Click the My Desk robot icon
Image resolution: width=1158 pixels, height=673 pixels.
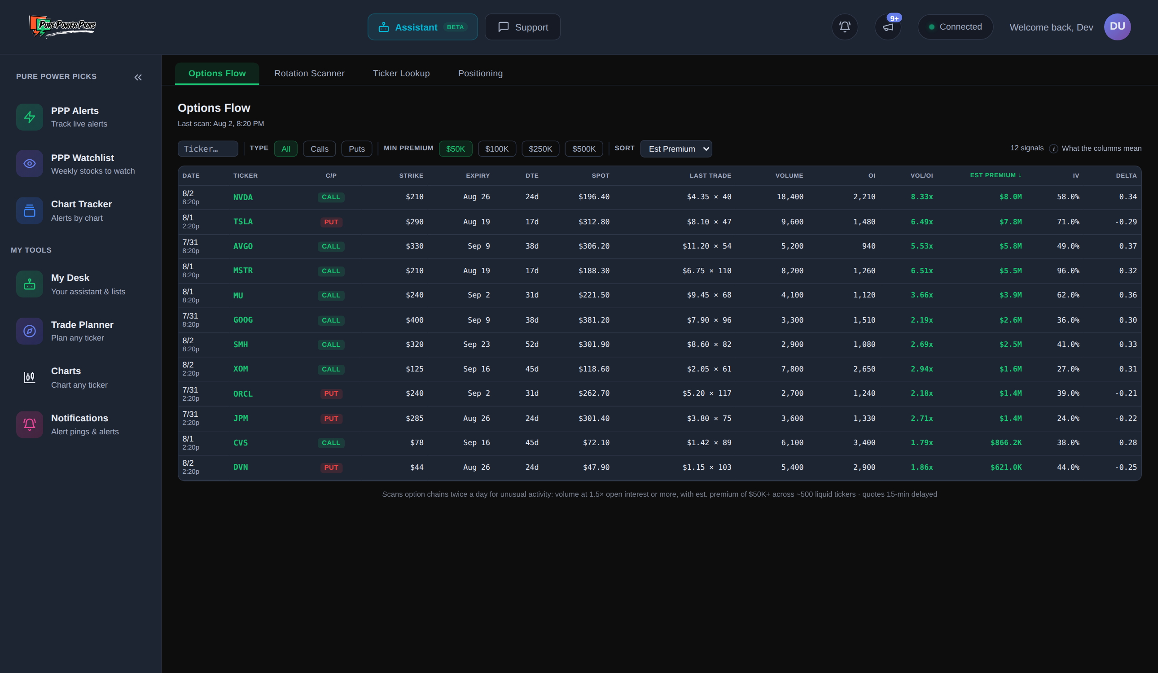tap(30, 284)
